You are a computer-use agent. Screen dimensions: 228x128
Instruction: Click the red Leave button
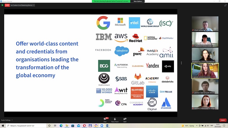pos(223,120)
